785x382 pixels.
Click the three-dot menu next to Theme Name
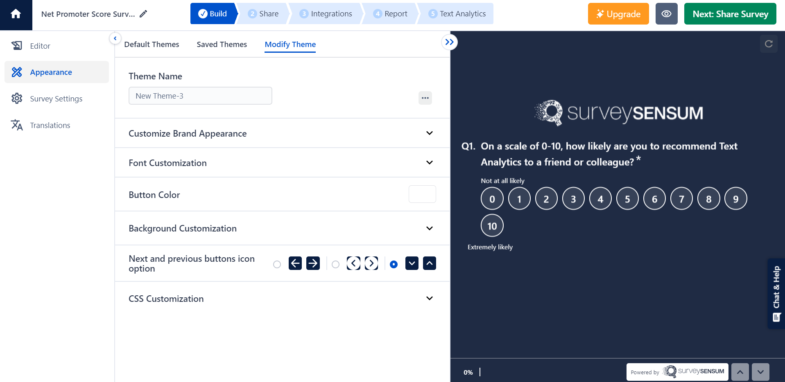[x=425, y=98]
